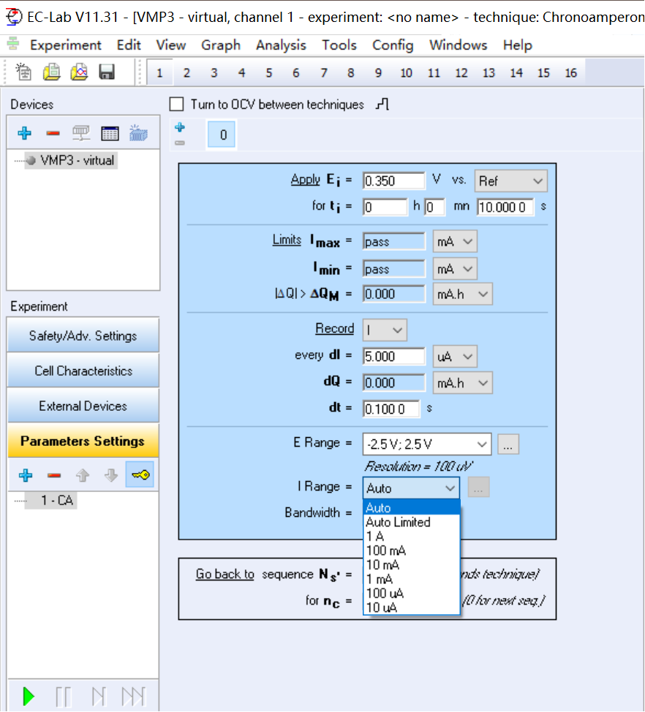The image size is (645, 712).
Task: Switch to channel 5 tab
Action: (268, 73)
